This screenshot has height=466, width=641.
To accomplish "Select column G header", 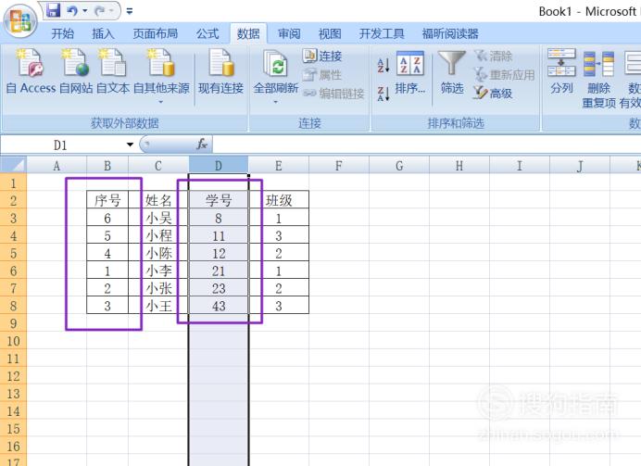I will click(x=399, y=166).
